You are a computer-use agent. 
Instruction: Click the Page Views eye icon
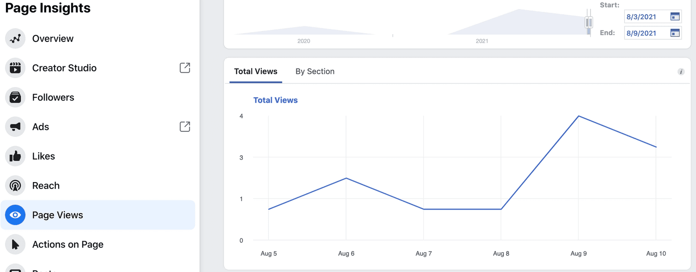15,215
